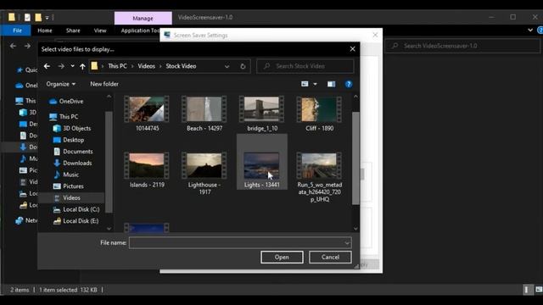Open the view options dropdown arrow
Image resolution: width=543 pixels, height=305 pixels.
(315, 84)
